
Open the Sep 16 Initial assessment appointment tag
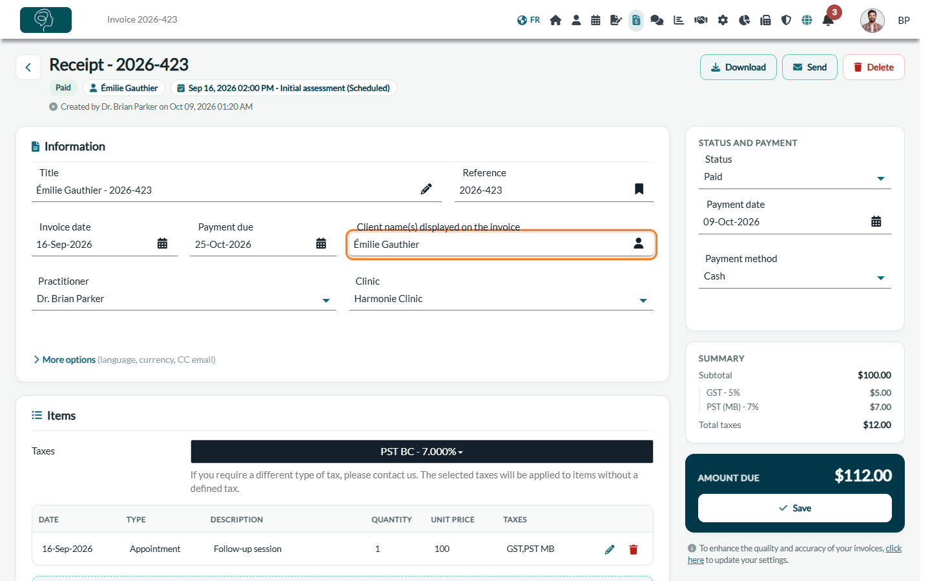tap(284, 88)
